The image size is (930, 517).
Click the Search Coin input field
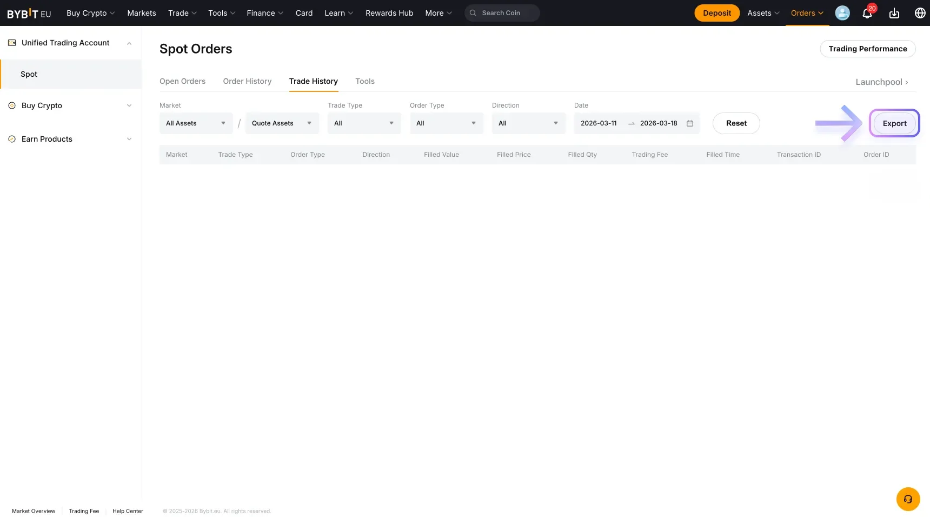503,13
